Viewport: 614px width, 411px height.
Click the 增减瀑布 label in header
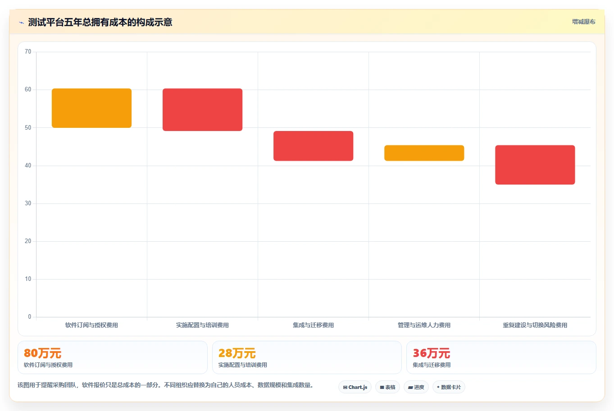pos(583,22)
